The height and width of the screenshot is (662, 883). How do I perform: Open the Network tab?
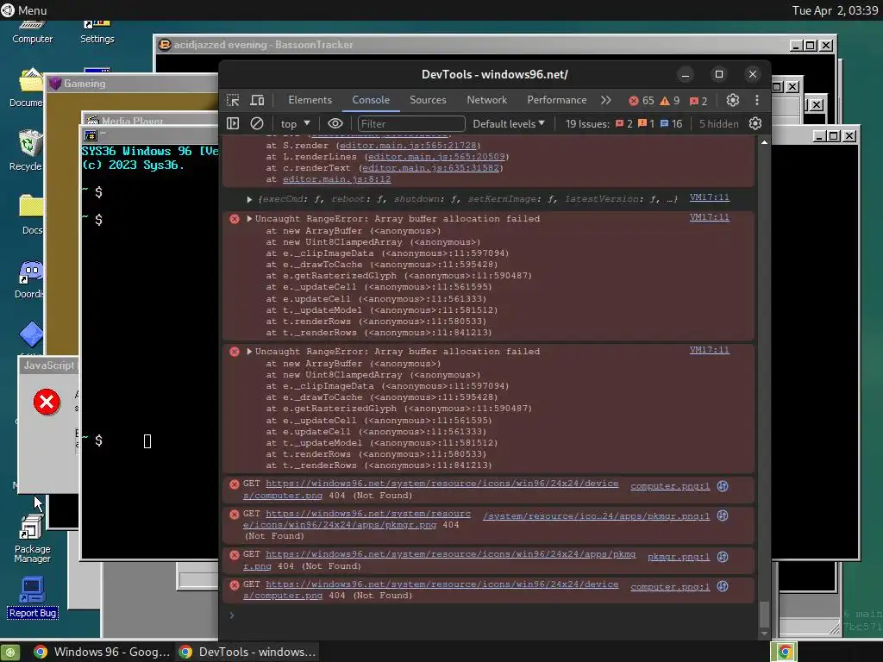pos(486,100)
